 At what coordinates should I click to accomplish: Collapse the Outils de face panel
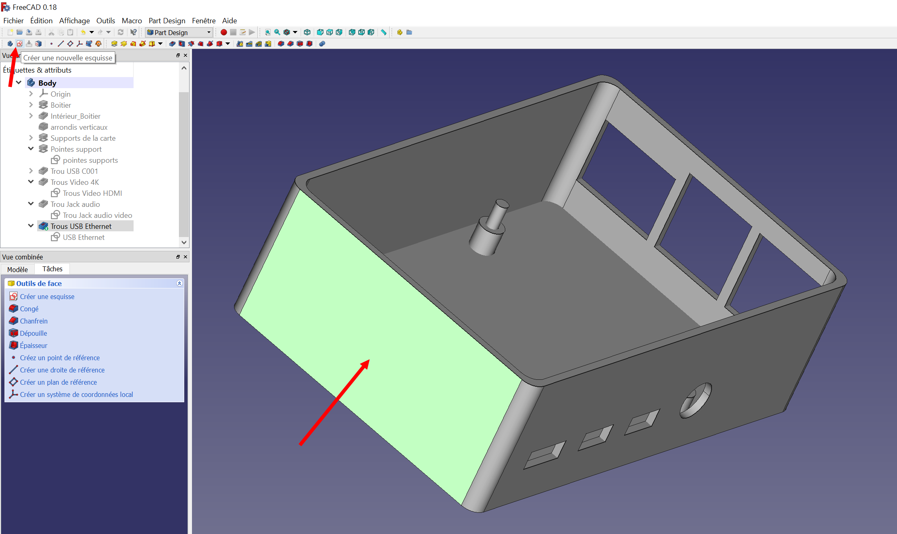(x=179, y=283)
